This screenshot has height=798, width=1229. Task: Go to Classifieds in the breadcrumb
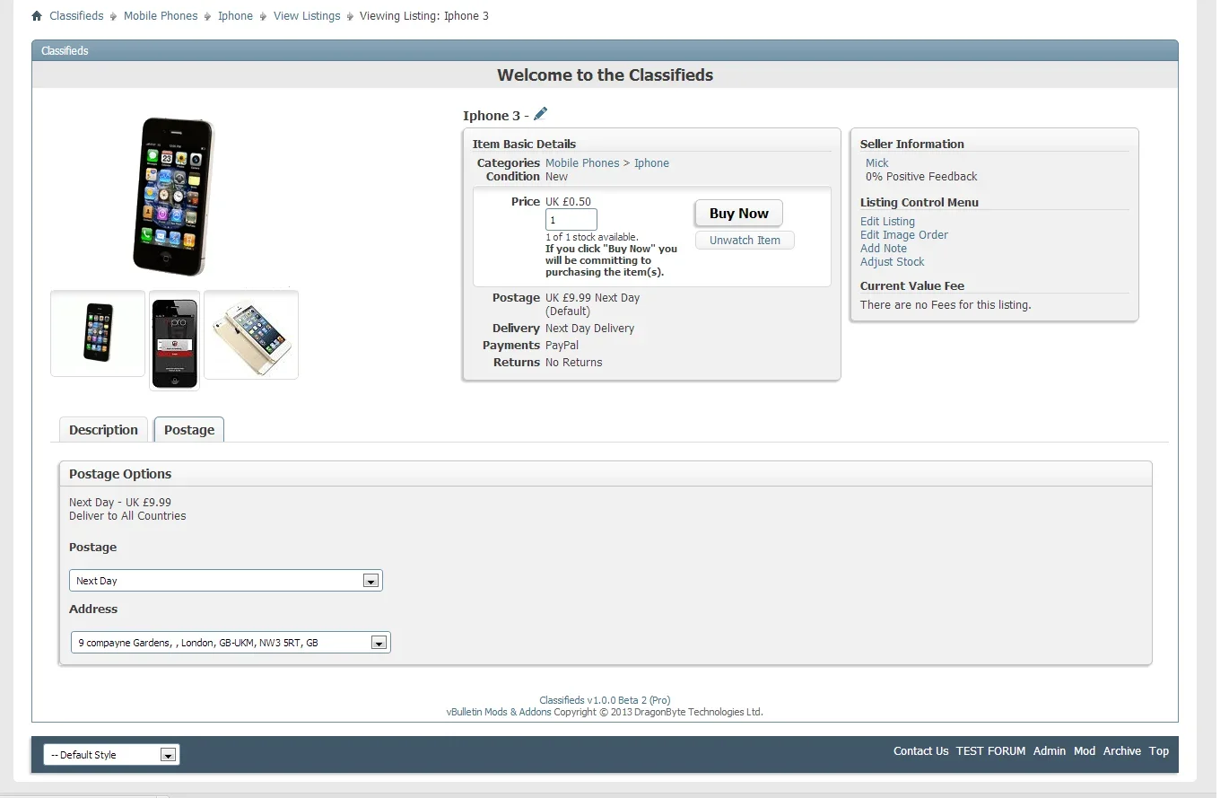[76, 16]
